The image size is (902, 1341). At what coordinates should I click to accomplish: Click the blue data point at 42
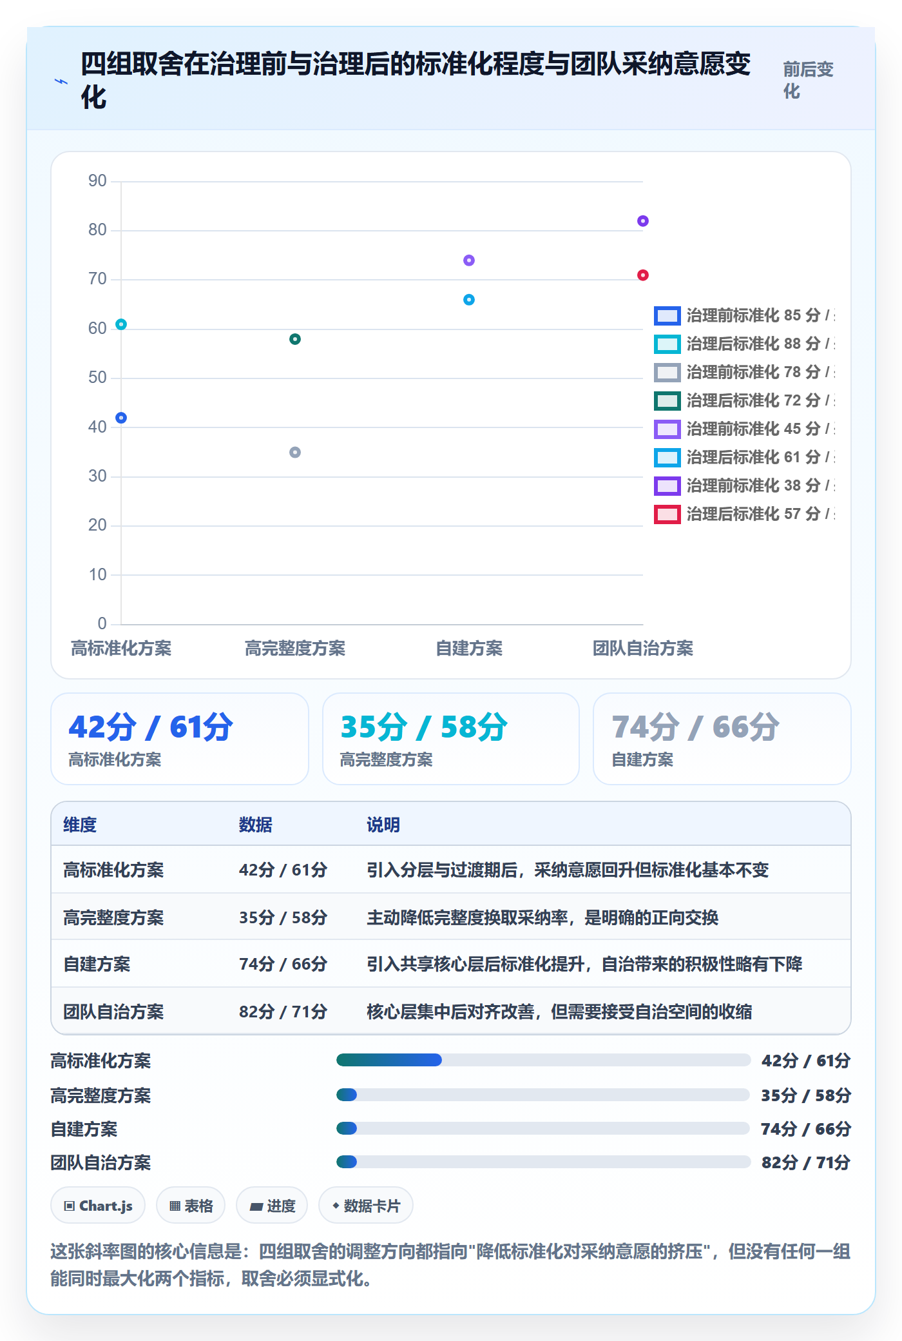pos(121,418)
